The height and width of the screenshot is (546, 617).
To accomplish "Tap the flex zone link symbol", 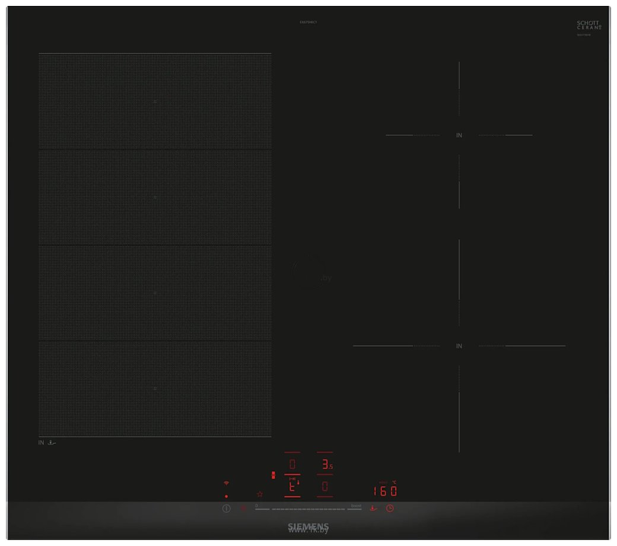I will pos(273,475).
